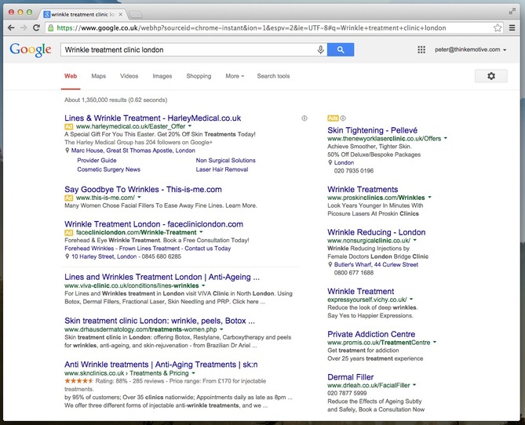The image size is (525, 425).
Task: Open a new browser tab
Action: pos(135,14)
